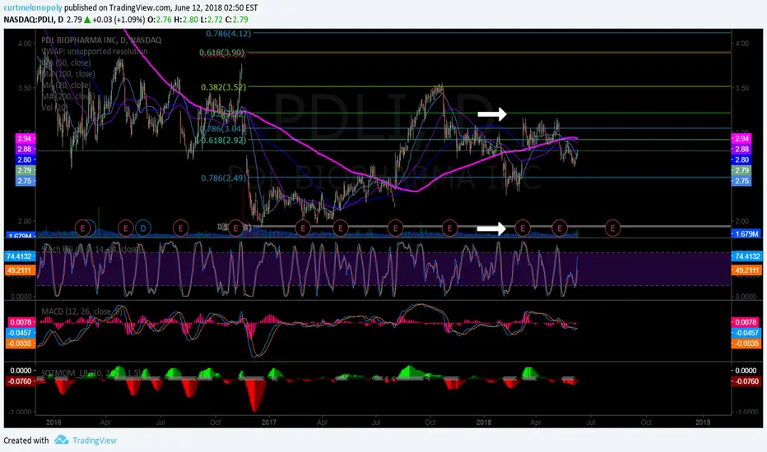Image resolution: width=767 pixels, height=452 pixels.
Task: Select the MA (20, close) indicator label
Action: click(x=66, y=85)
